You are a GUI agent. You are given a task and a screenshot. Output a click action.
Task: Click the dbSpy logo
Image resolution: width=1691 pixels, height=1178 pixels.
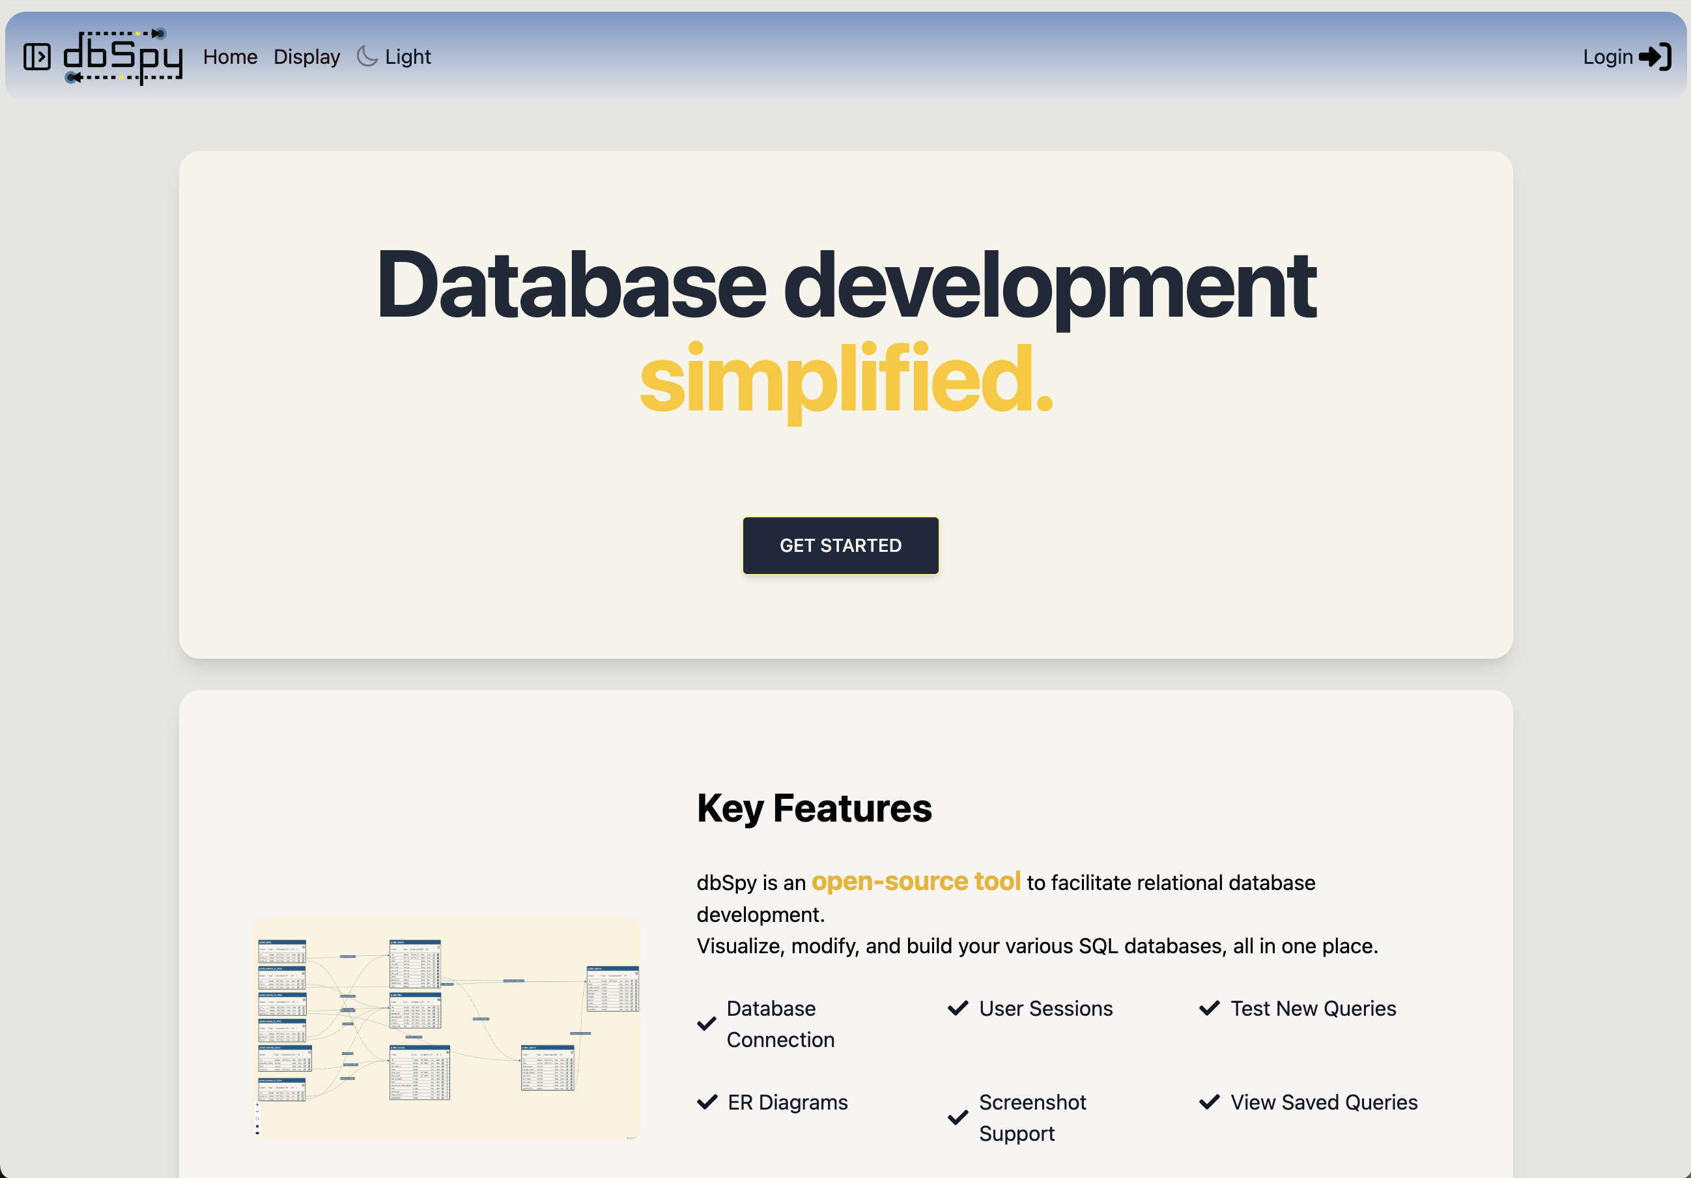pos(123,57)
